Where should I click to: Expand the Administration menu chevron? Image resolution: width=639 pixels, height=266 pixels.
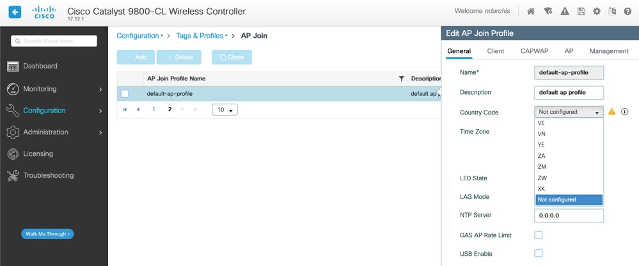click(100, 132)
